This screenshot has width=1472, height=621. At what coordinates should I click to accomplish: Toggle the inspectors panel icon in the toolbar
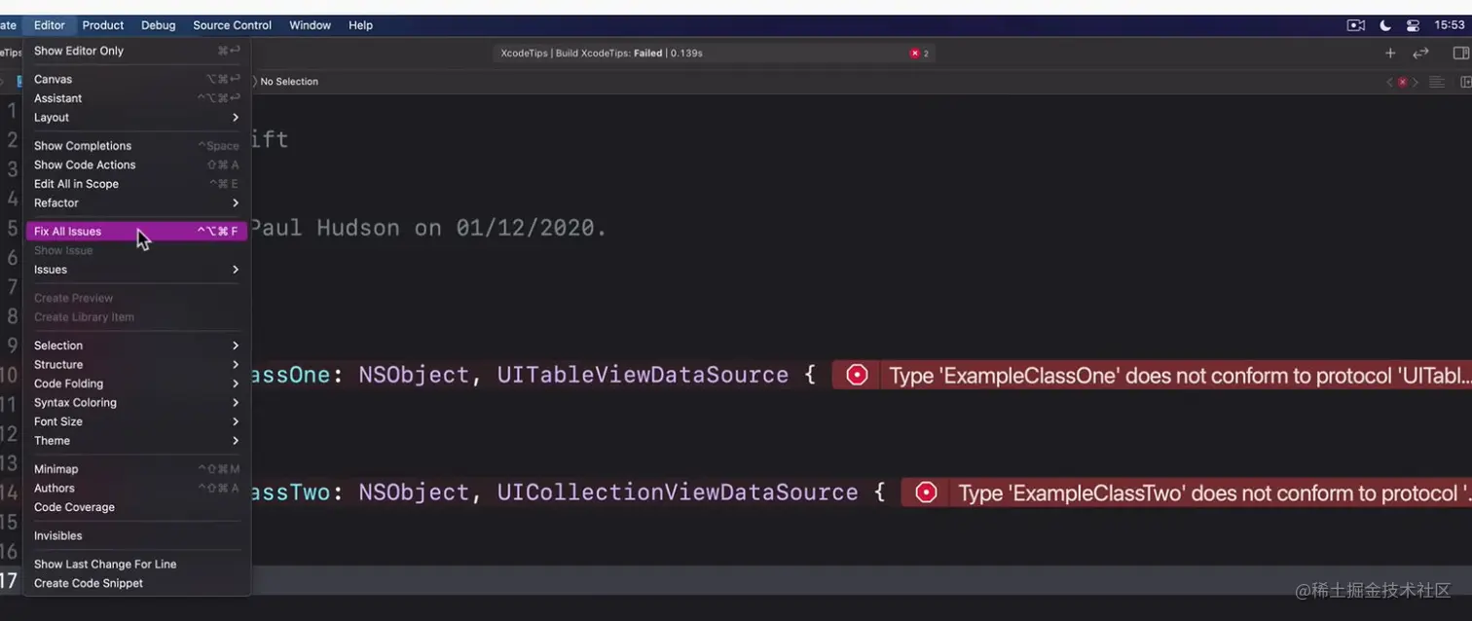tap(1460, 54)
